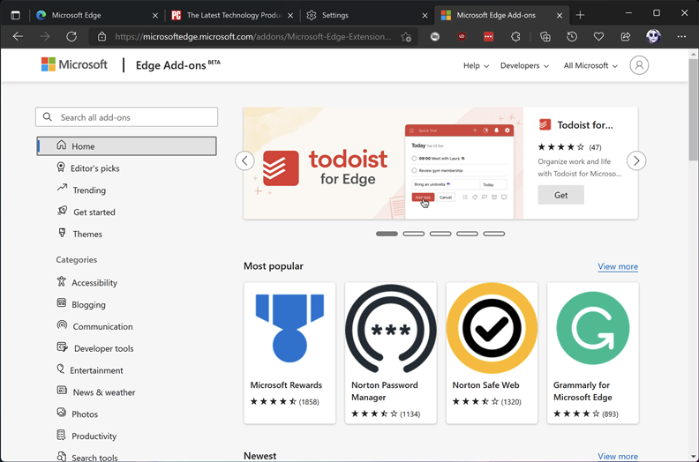Viewport: 699px width, 462px height.
Task: Select the Productivity category
Action: (86, 436)
